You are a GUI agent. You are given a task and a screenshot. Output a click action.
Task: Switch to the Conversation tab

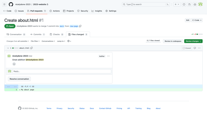pyautogui.click(x=16, y=34)
